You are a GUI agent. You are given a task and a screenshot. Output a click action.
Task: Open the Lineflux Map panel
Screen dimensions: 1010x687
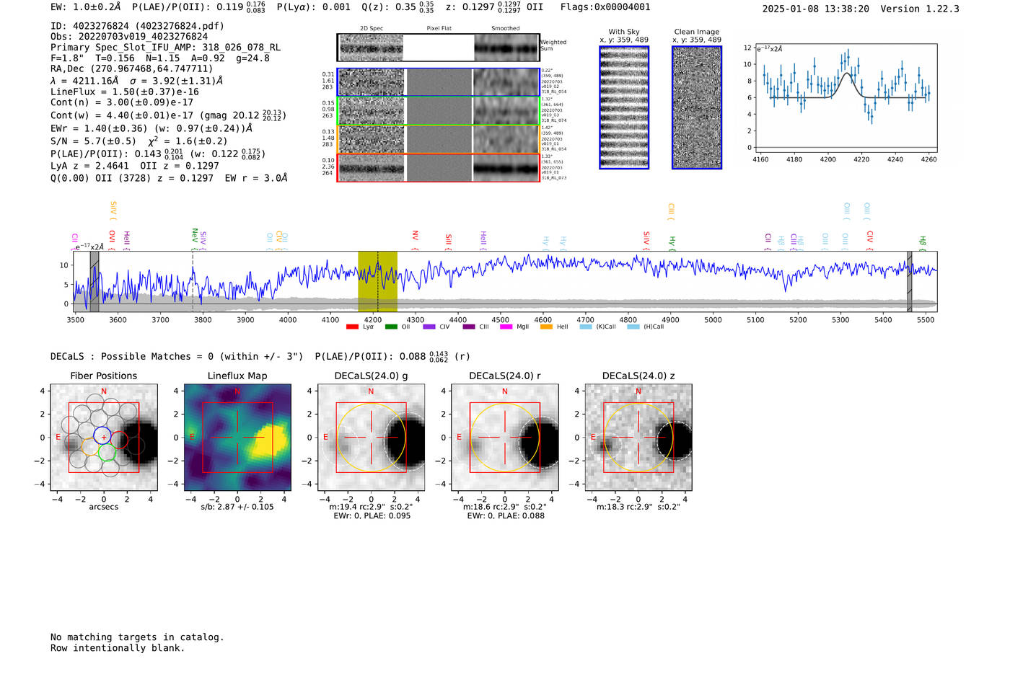(237, 438)
